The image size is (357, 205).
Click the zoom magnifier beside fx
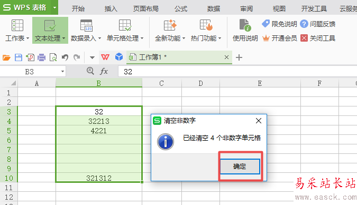click(x=90, y=71)
